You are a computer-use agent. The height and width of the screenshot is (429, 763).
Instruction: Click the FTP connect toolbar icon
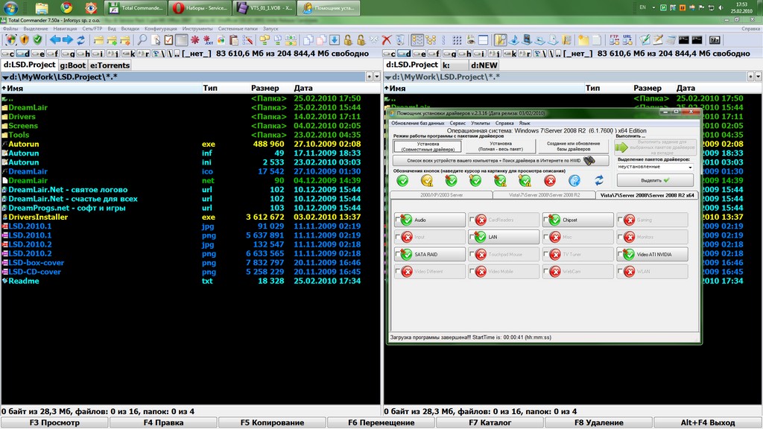(x=615, y=39)
